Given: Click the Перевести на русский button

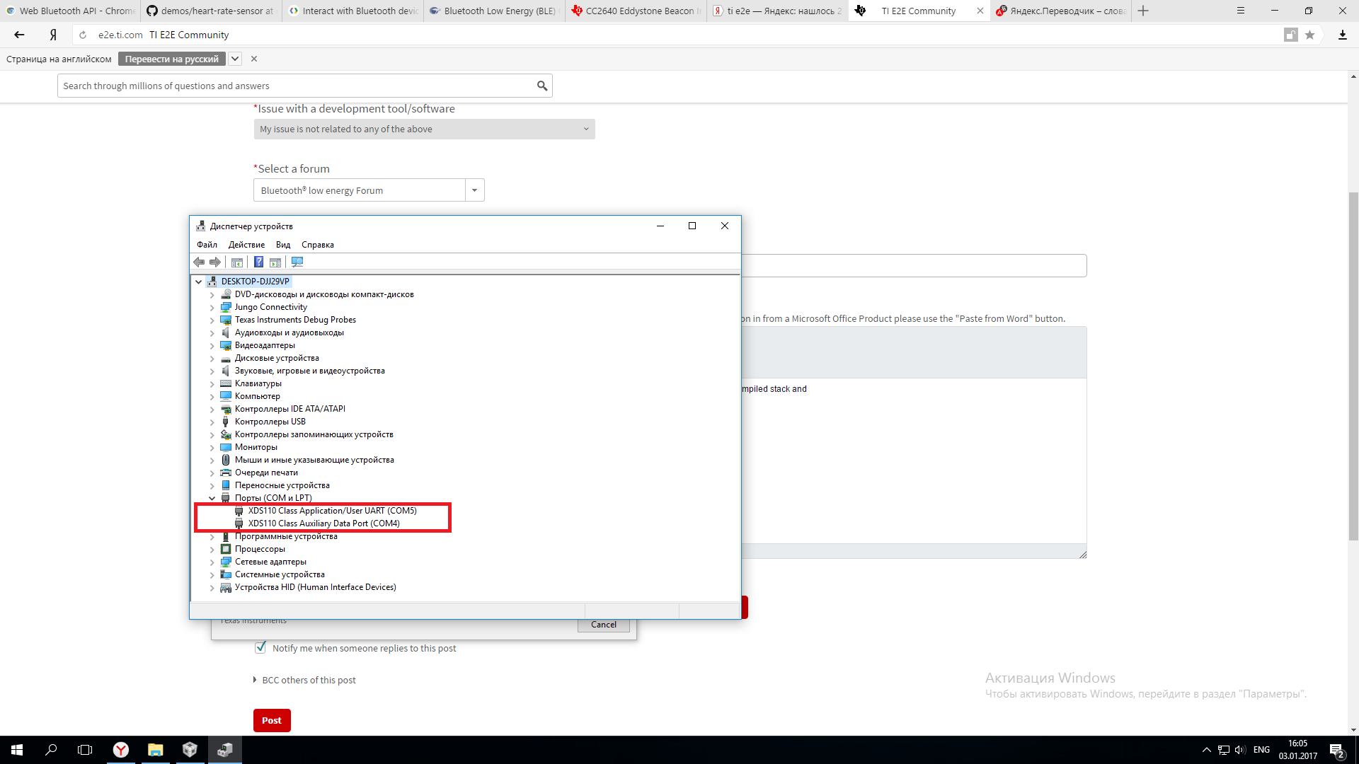Looking at the screenshot, I should [171, 59].
